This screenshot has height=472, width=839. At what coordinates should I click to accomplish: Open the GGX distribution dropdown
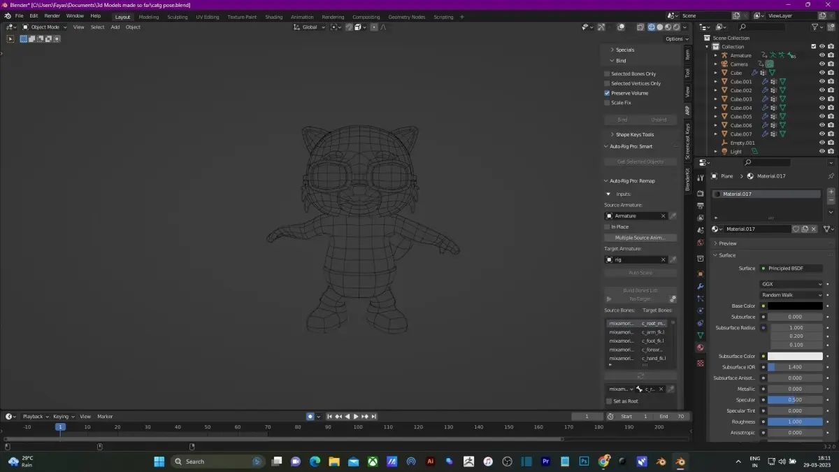[791, 284]
